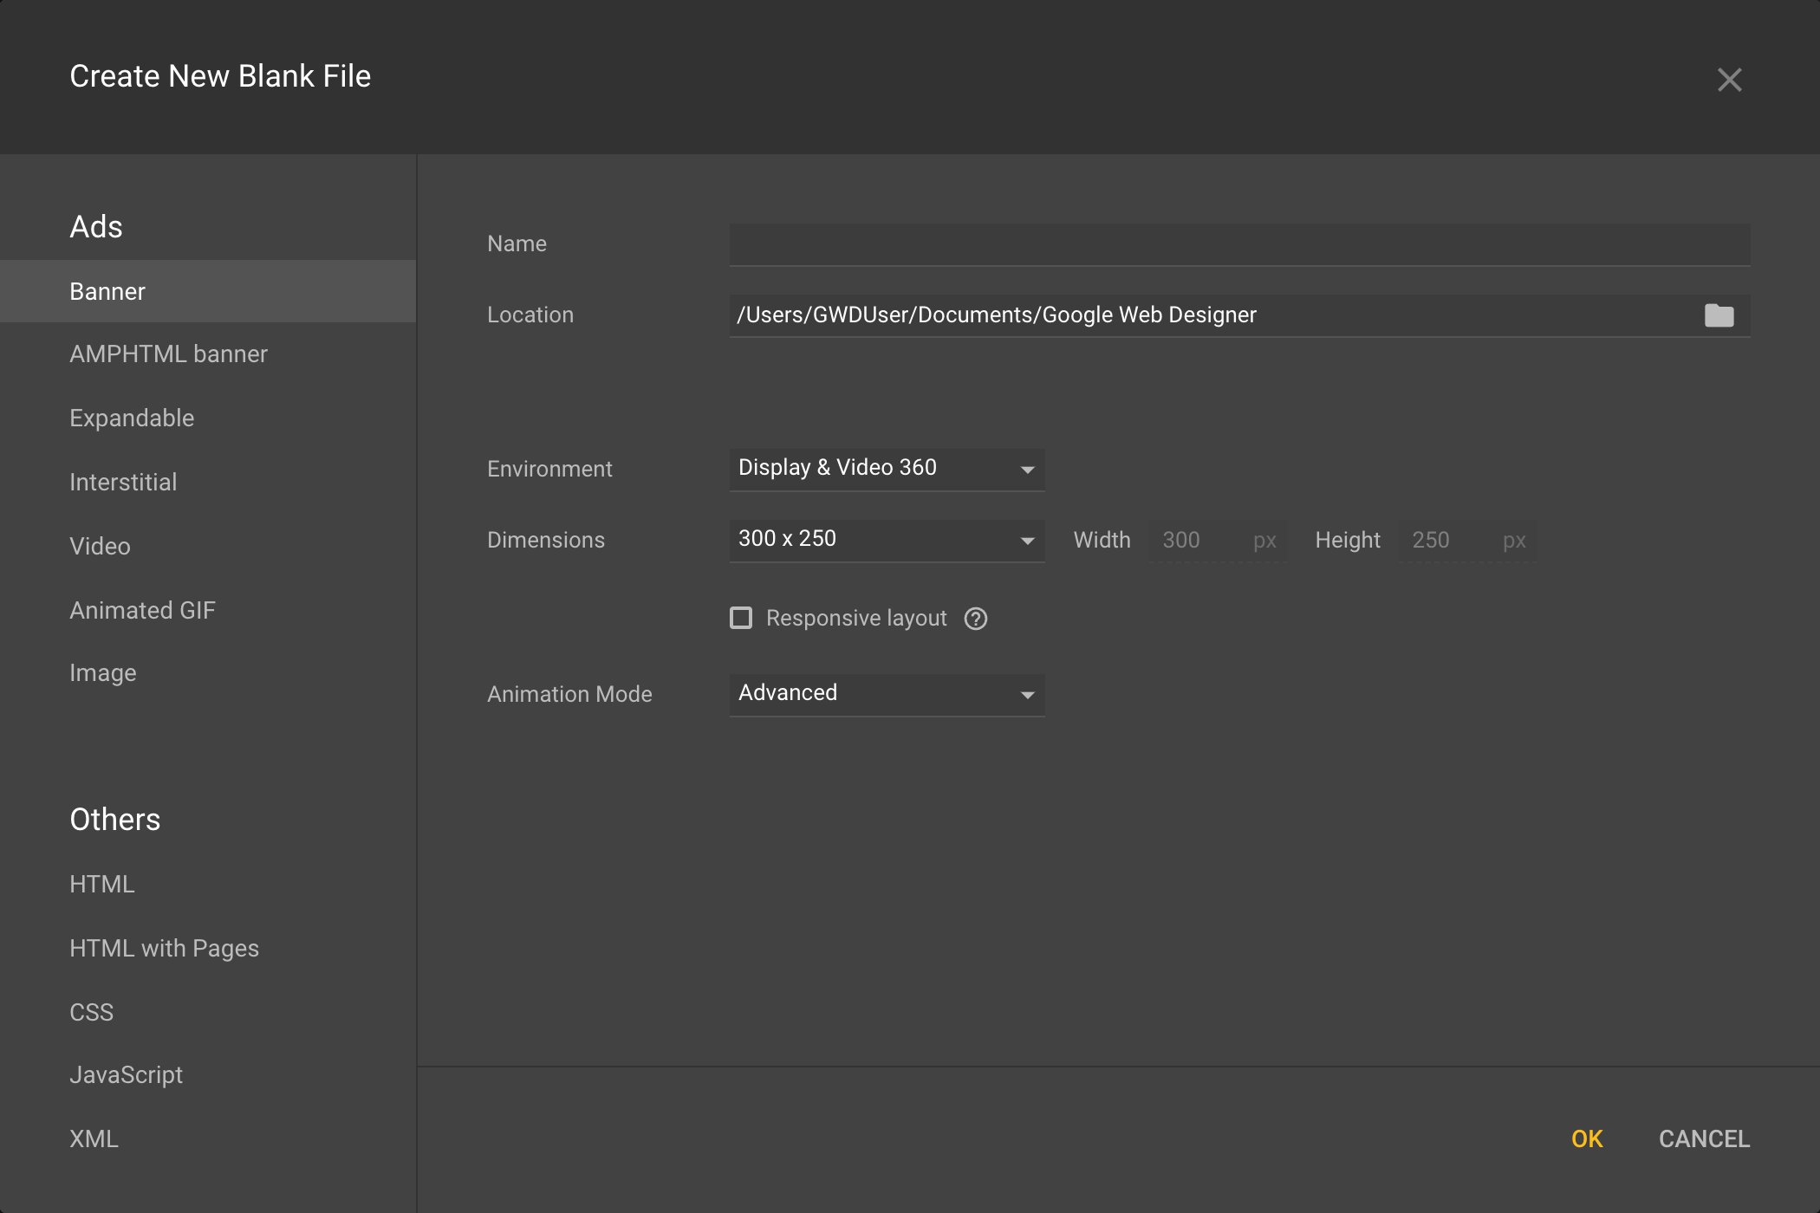This screenshot has height=1213, width=1820.
Task: Click the CANCEL button
Action: [x=1703, y=1139]
